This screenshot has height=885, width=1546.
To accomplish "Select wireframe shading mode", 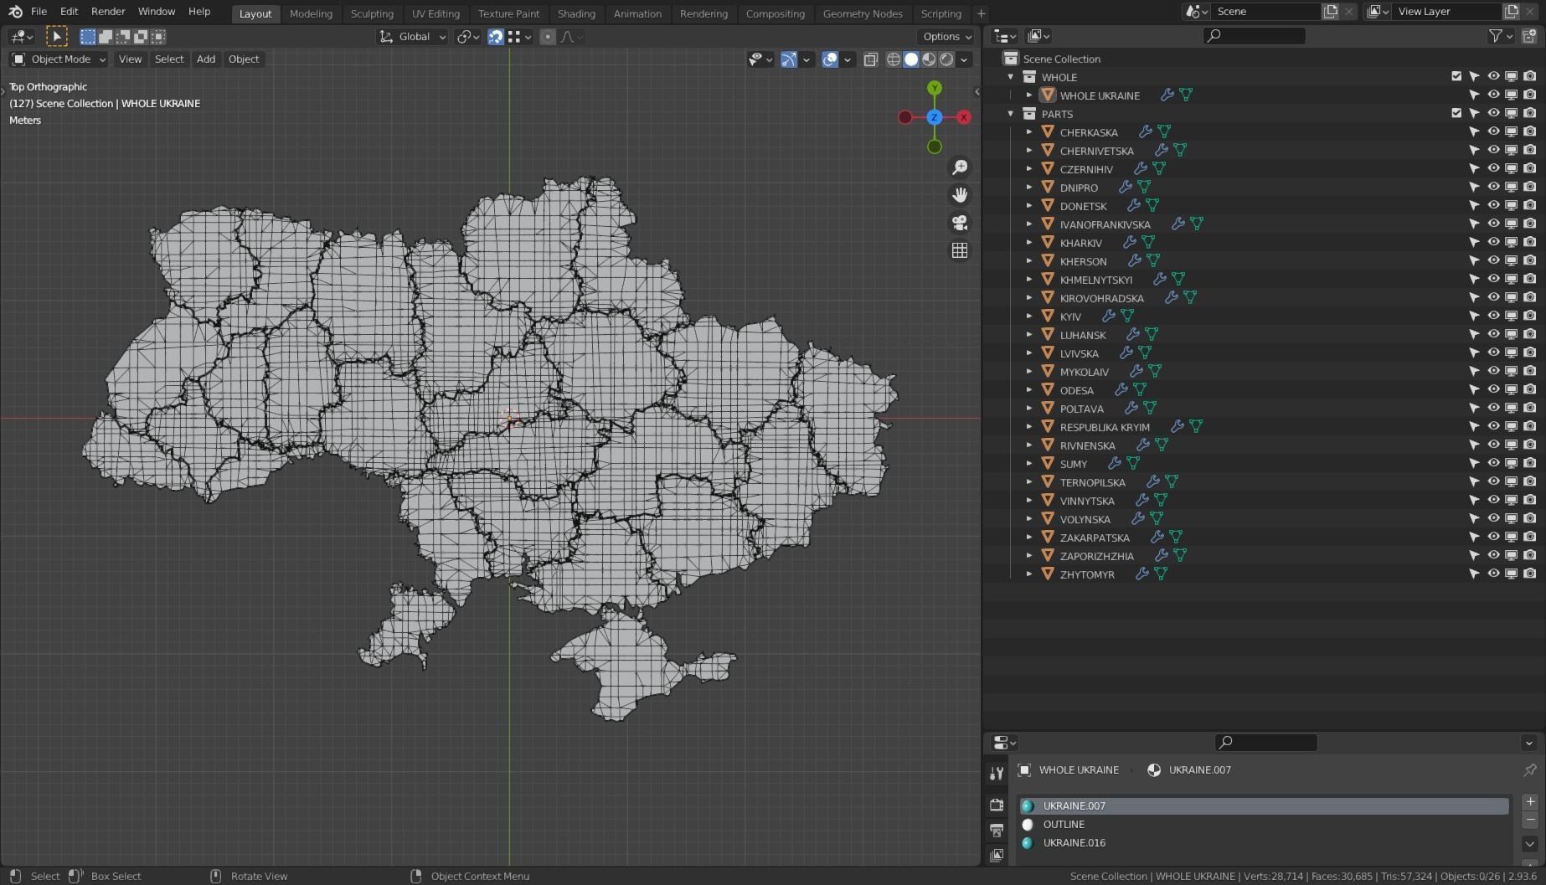I will coord(894,59).
